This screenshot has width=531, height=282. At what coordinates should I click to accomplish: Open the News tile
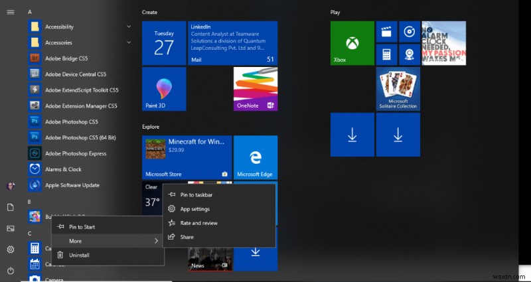[210, 259]
